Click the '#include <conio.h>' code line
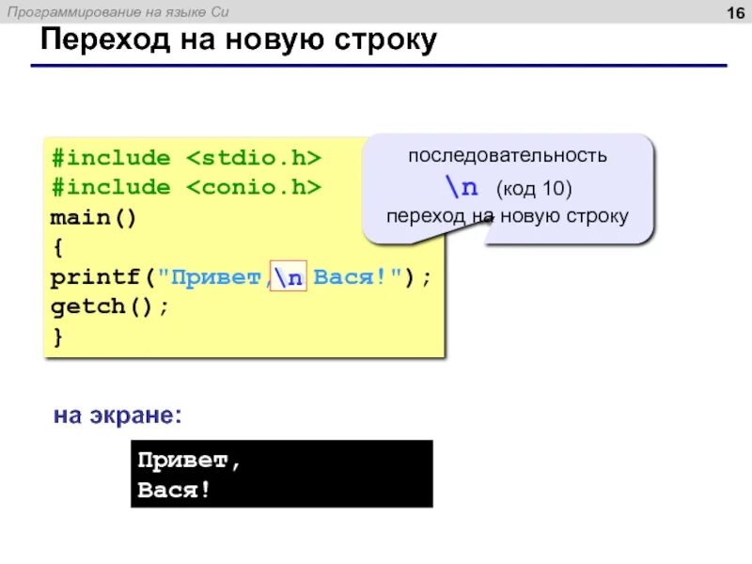 click(186, 187)
